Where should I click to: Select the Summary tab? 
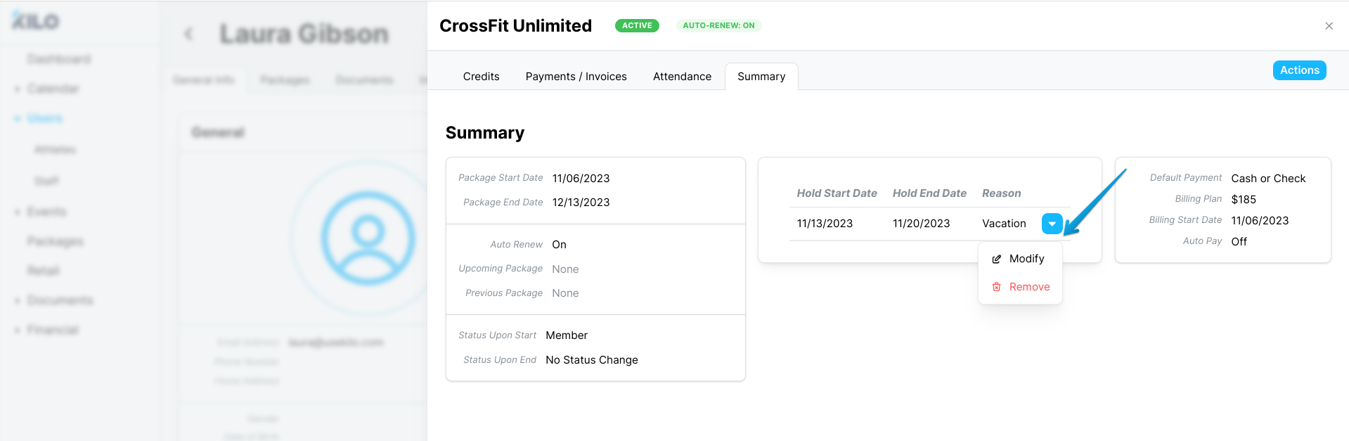[x=761, y=77]
